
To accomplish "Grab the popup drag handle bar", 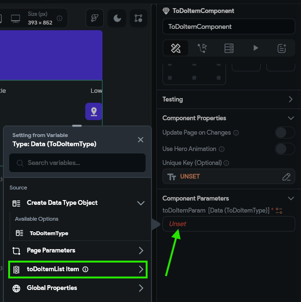I will pos(77,126).
